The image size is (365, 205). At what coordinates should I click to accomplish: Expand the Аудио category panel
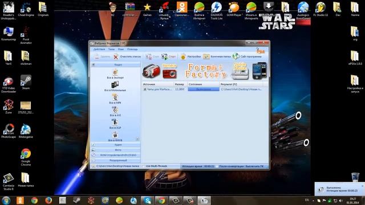(x=116, y=145)
